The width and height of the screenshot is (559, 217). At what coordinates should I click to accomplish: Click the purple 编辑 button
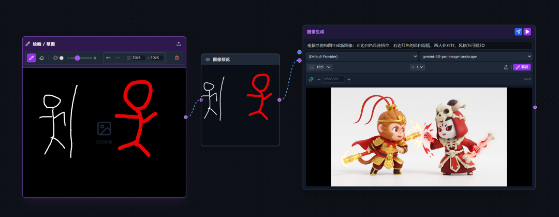pyautogui.click(x=522, y=67)
